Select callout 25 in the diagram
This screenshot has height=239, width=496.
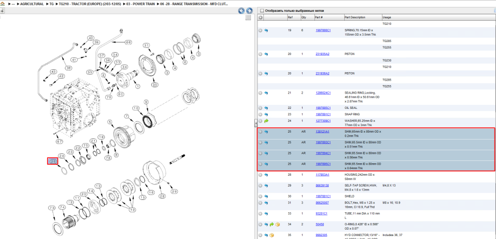(53, 161)
